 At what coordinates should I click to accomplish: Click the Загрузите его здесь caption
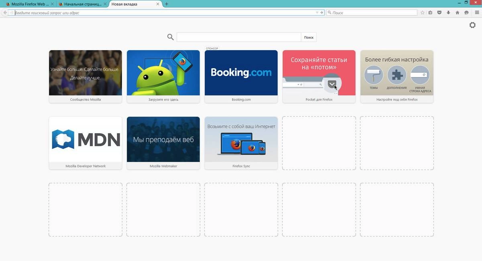(x=163, y=100)
